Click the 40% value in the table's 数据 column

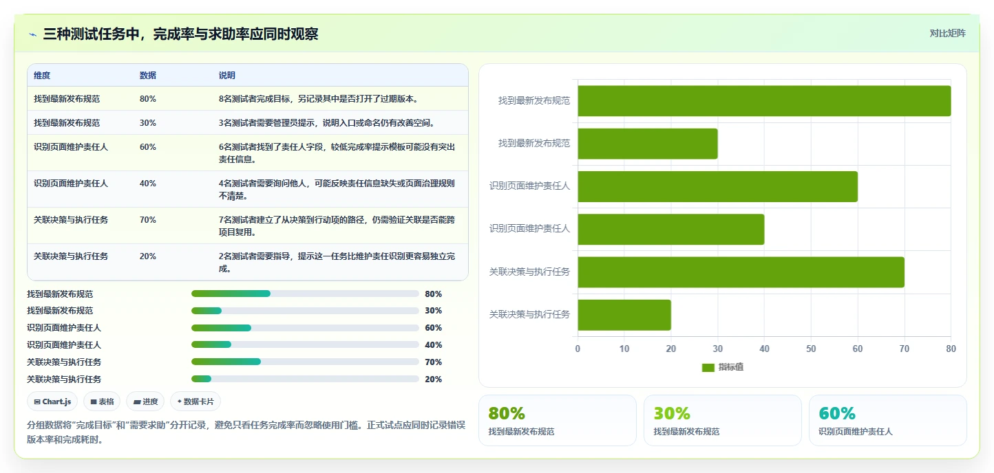pyautogui.click(x=147, y=184)
